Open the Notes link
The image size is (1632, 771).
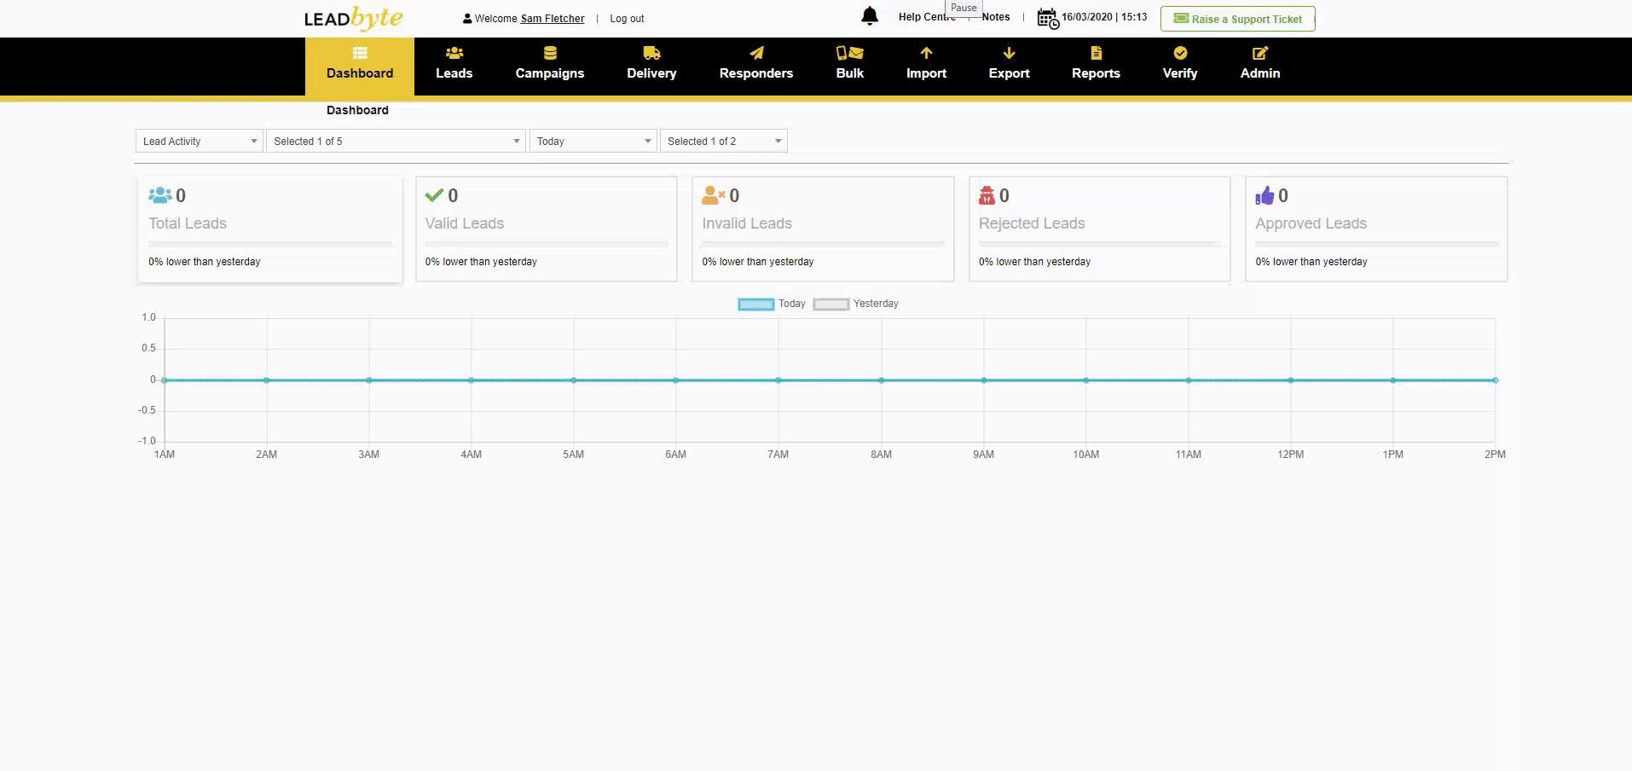[x=996, y=17]
